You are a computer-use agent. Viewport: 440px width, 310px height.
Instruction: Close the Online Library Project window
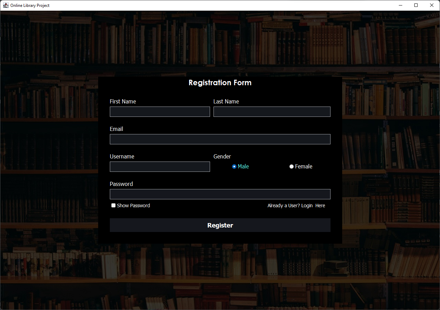432,5
